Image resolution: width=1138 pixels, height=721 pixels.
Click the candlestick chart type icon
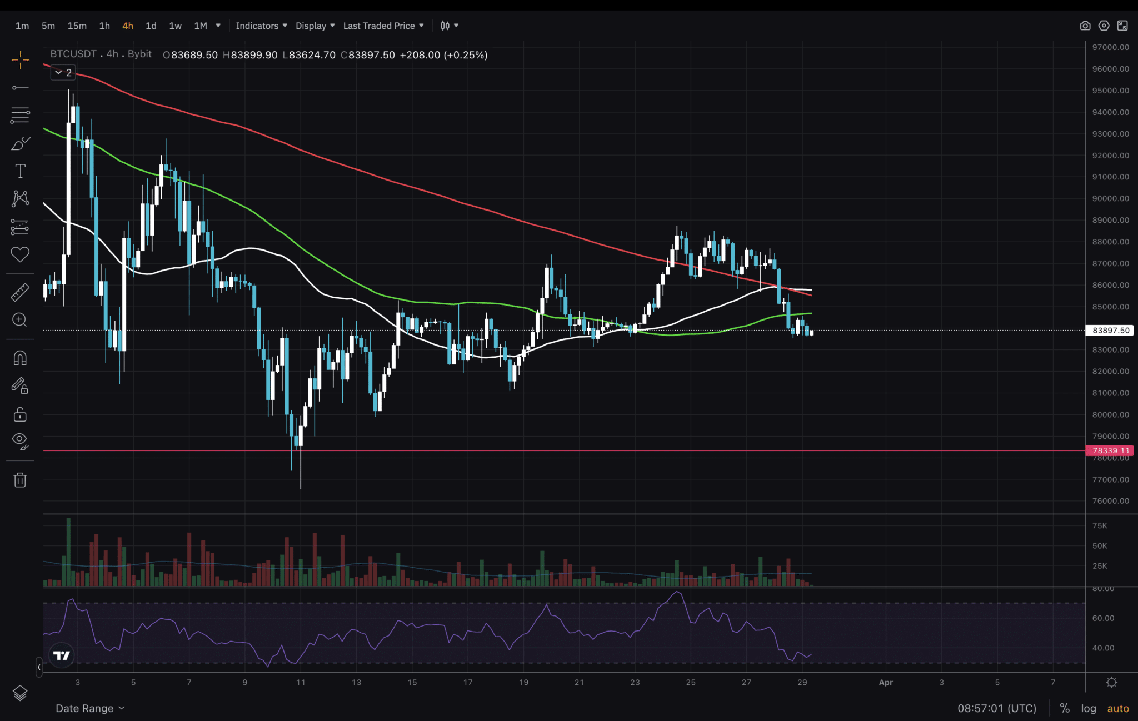445,26
